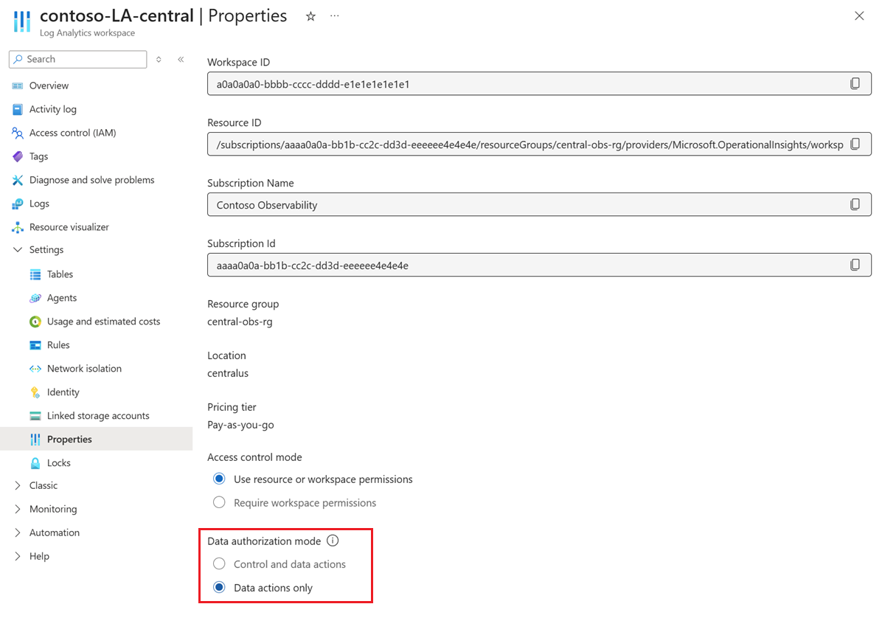Collapse the sidebar with double chevron

(x=181, y=59)
